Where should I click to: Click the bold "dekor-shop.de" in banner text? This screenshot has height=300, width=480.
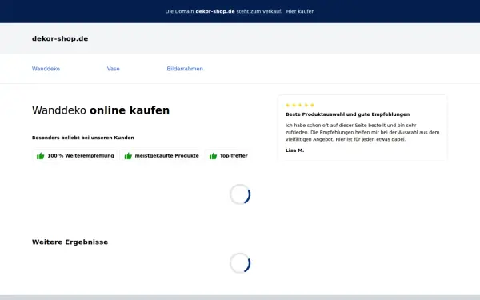click(x=215, y=11)
